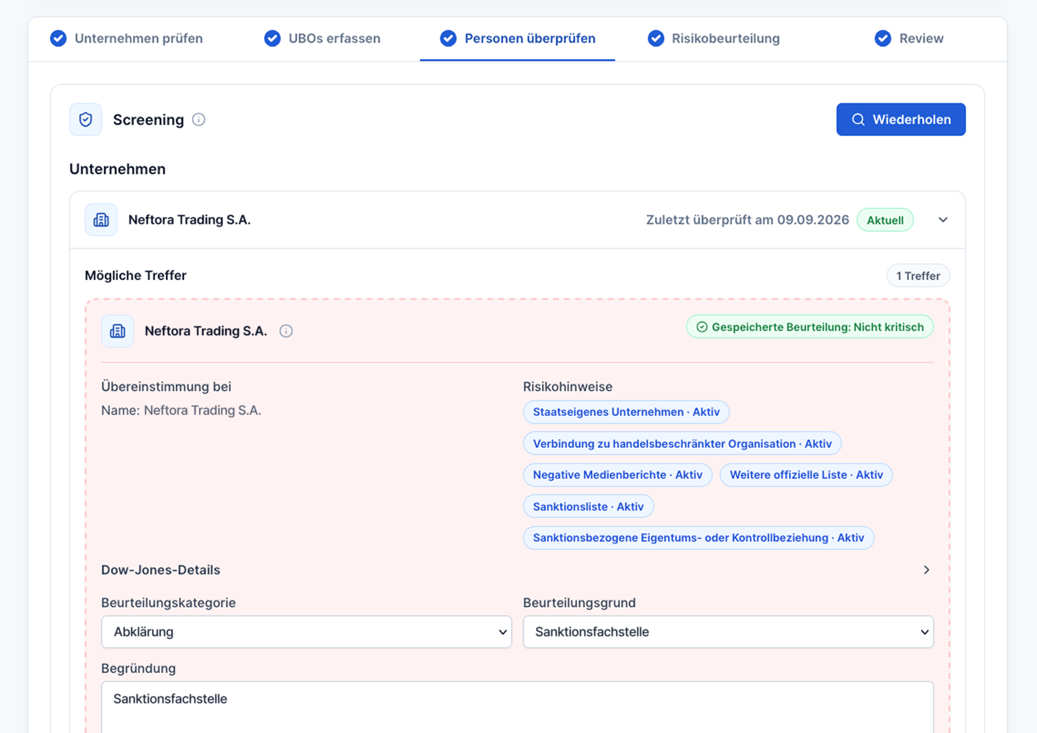
Task: Click the Weitere offizielle Liste · Aktiv tag
Action: (x=806, y=475)
